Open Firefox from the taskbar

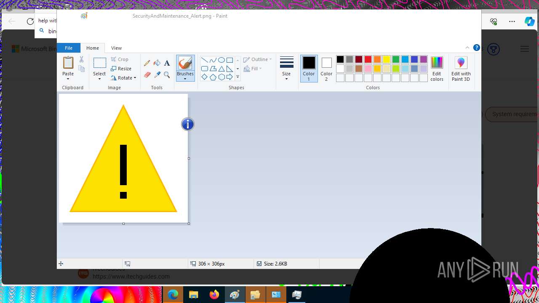pos(214,295)
